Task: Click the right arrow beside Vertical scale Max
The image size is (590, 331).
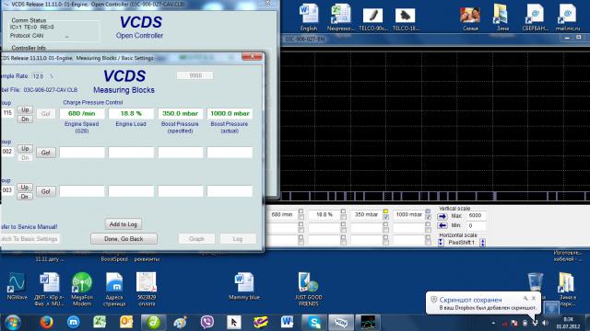Action: point(442,216)
